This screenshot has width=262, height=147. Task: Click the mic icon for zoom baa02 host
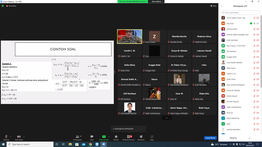click(254, 18)
